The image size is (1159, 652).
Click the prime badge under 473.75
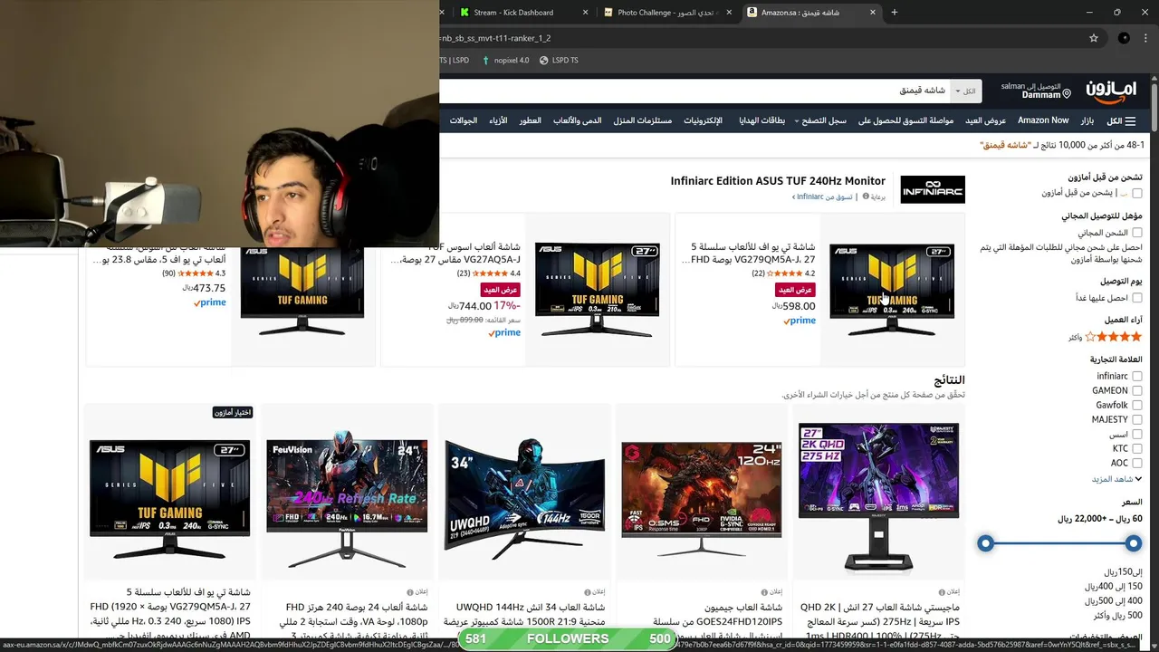[x=209, y=302]
